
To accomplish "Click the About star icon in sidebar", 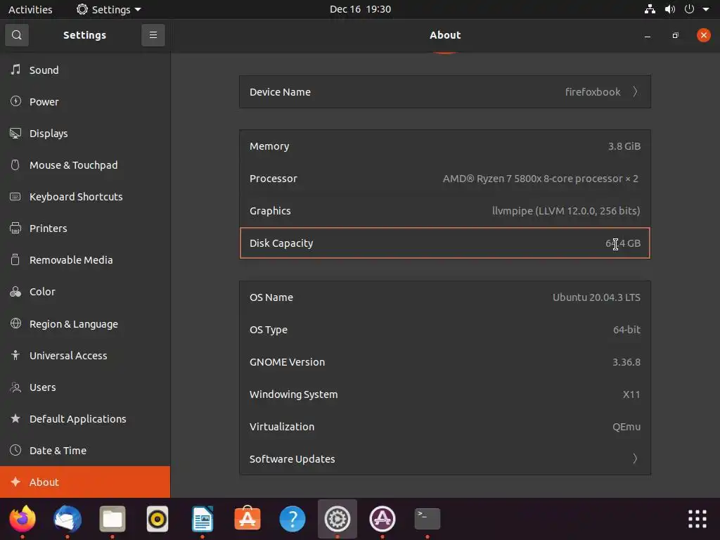I will tap(15, 482).
